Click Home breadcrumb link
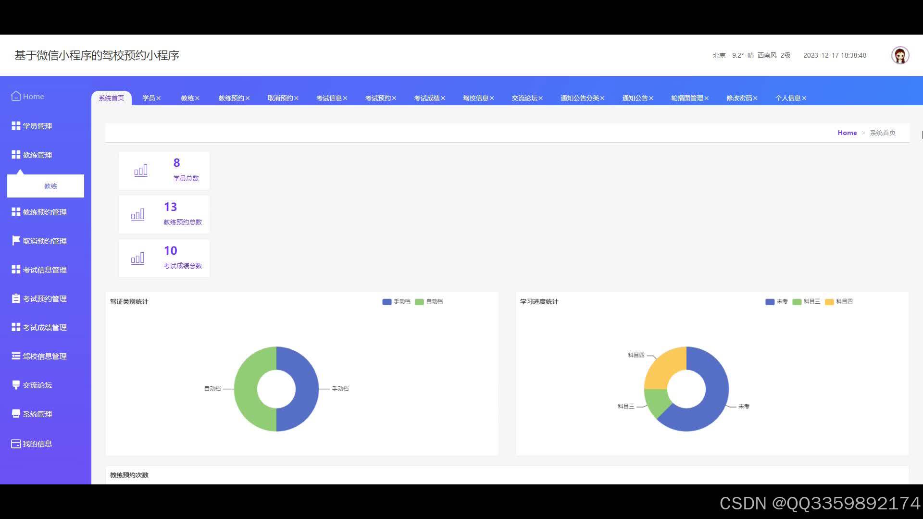Image resolution: width=923 pixels, height=519 pixels. (x=847, y=133)
